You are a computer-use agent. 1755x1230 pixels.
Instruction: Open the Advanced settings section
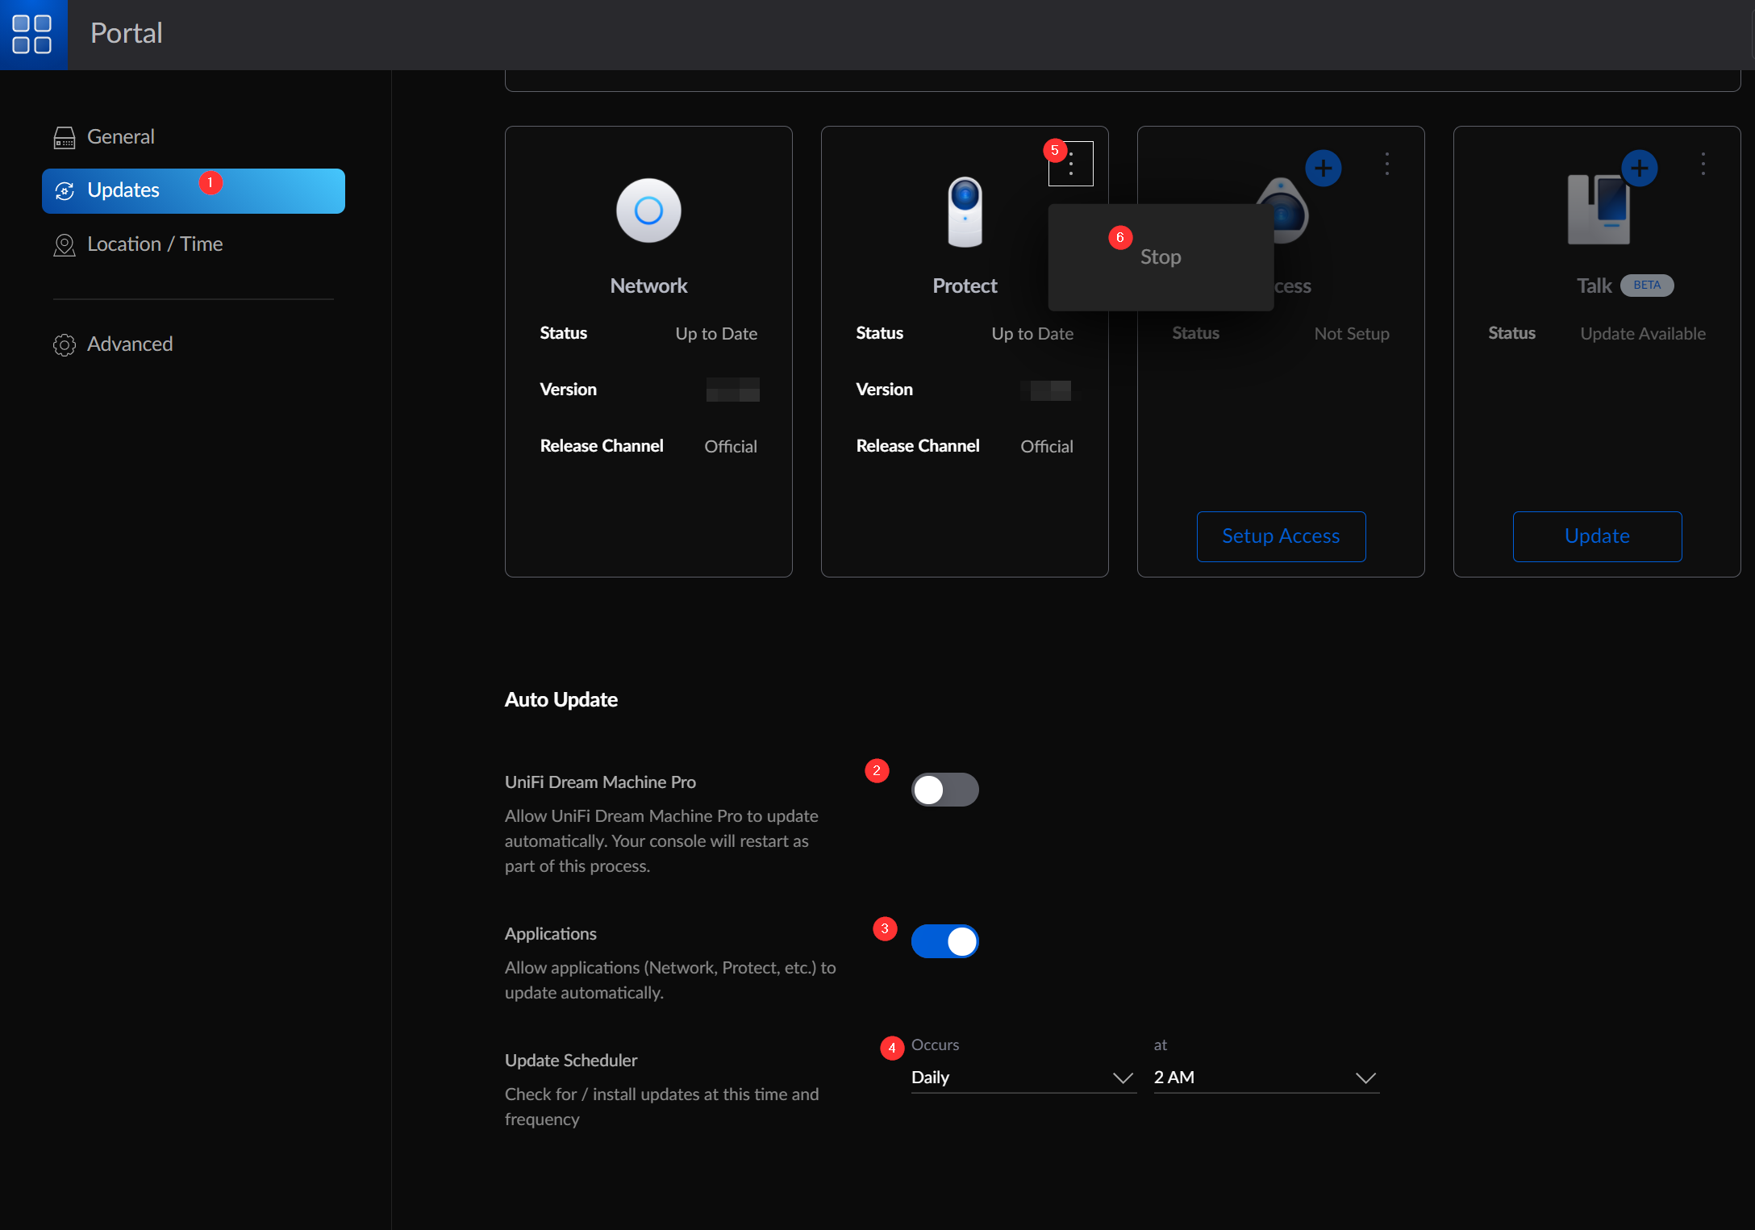click(x=129, y=344)
